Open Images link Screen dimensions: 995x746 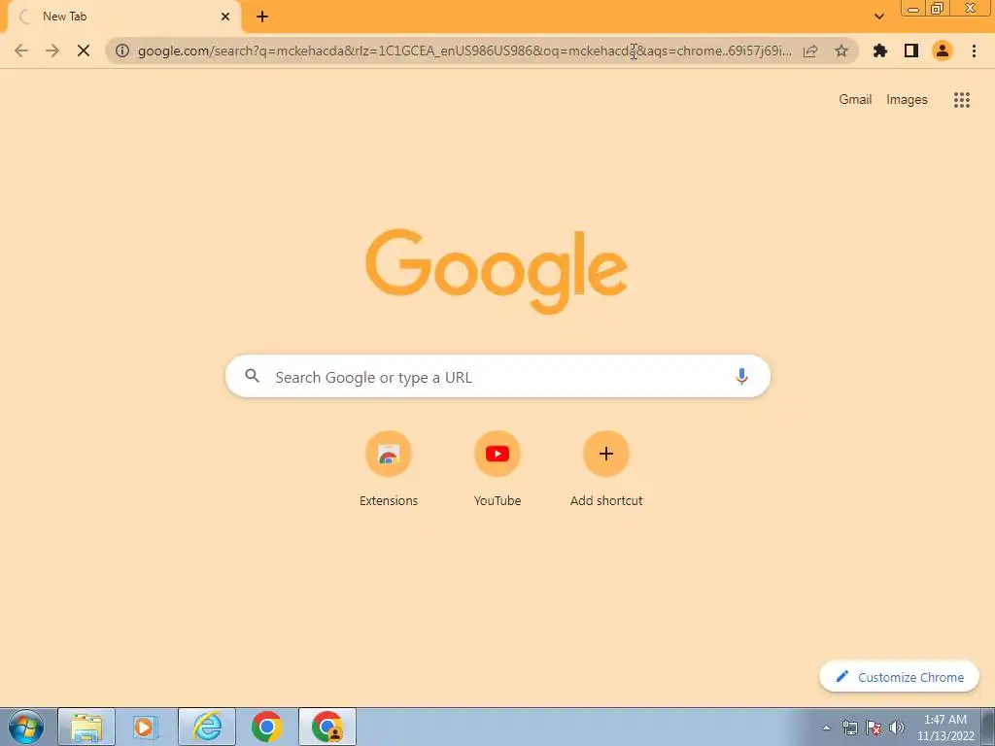pos(907,100)
